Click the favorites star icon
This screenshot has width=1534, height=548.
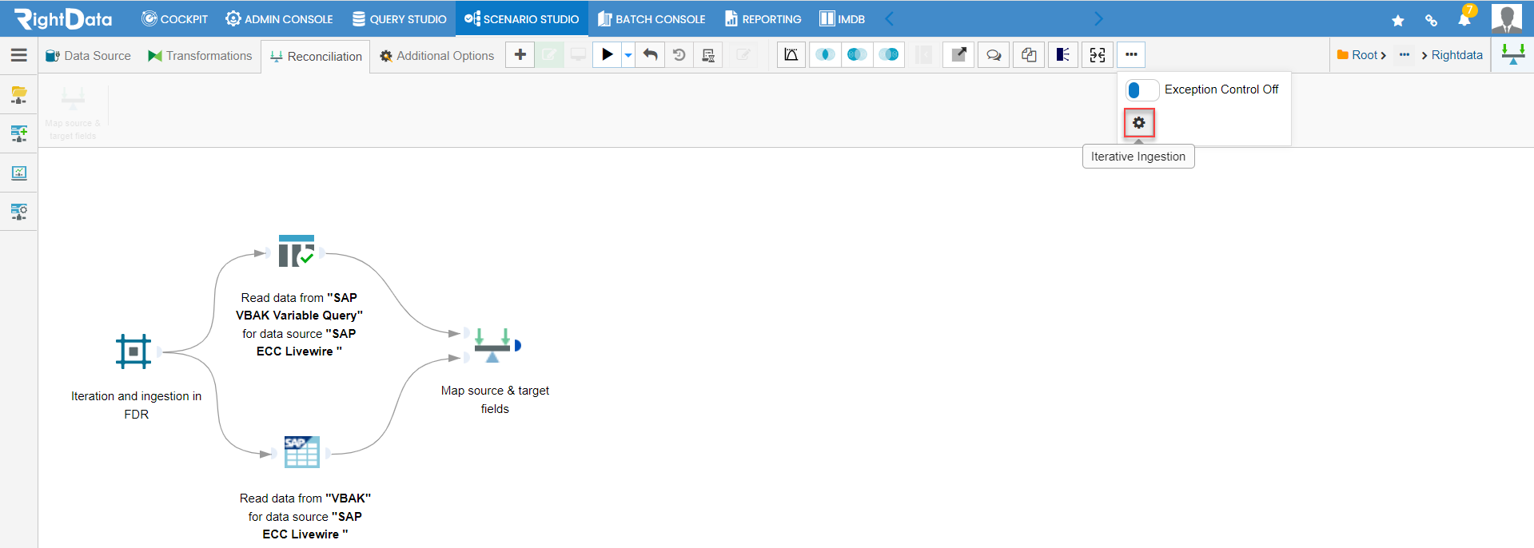[1398, 21]
